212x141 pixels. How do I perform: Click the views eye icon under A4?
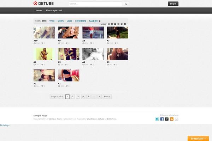83,65
